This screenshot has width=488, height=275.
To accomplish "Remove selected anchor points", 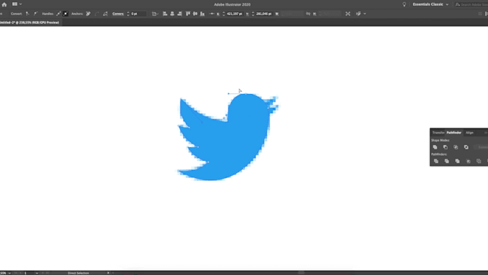I will click(88, 14).
